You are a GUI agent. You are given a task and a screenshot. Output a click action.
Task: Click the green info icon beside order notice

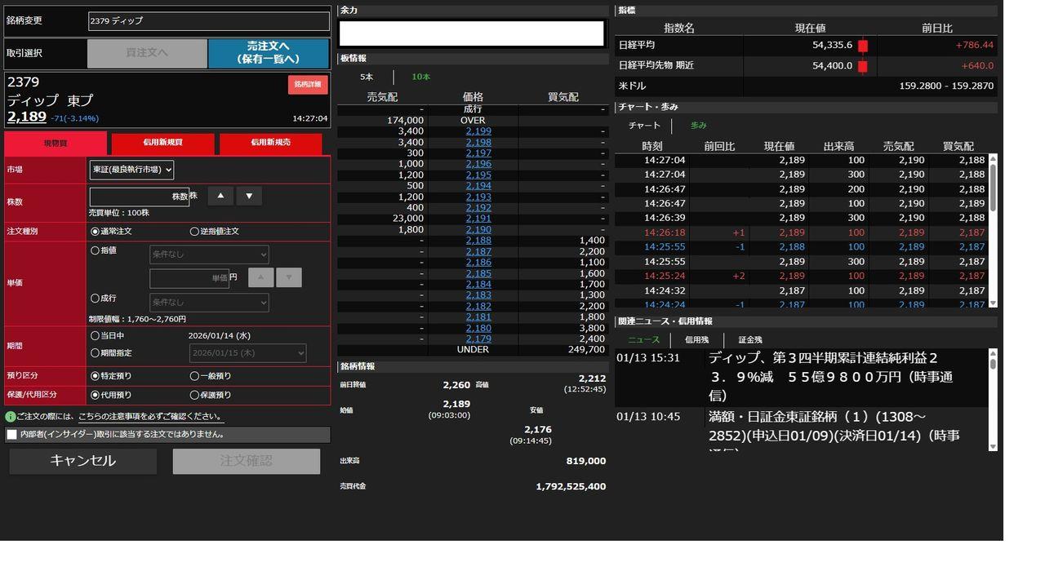pyautogui.click(x=10, y=417)
